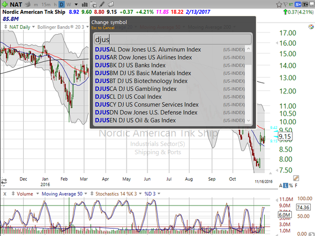Click the printer icon beside NAT
The width and height of the screenshot is (315, 236).
[27, 4]
